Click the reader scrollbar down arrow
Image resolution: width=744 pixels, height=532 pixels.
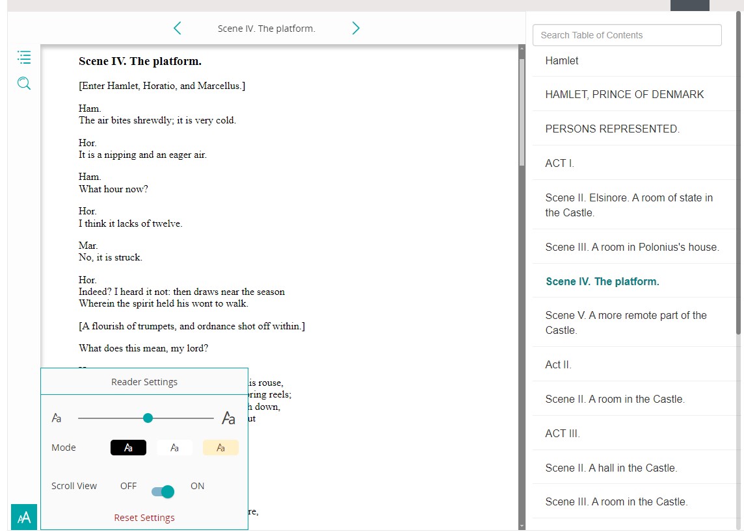[x=522, y=526]
